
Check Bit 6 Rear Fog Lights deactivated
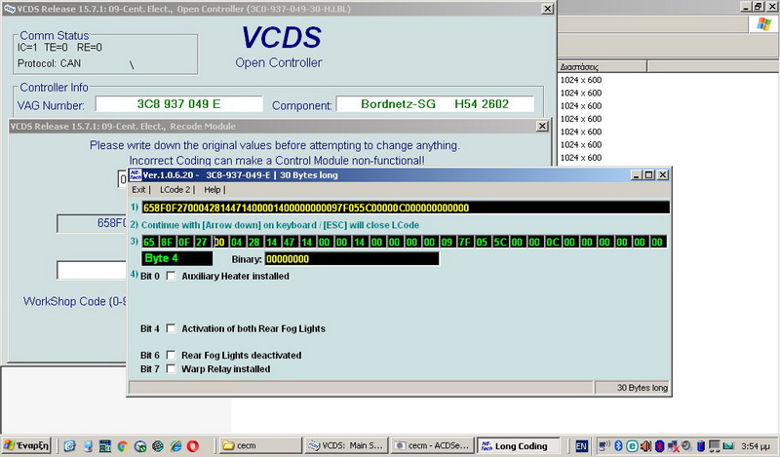pos(172,355)
